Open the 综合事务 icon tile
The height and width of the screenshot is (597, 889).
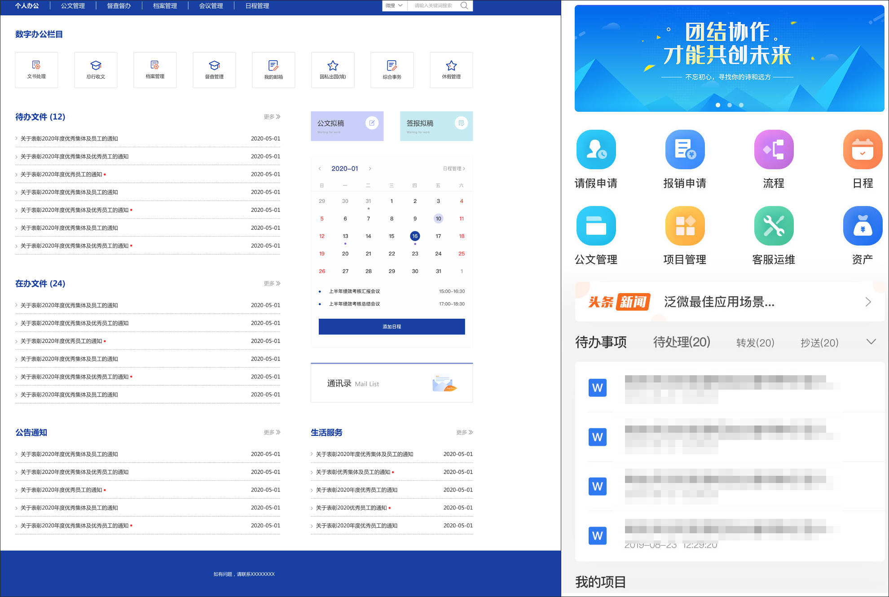pos(392,70)
